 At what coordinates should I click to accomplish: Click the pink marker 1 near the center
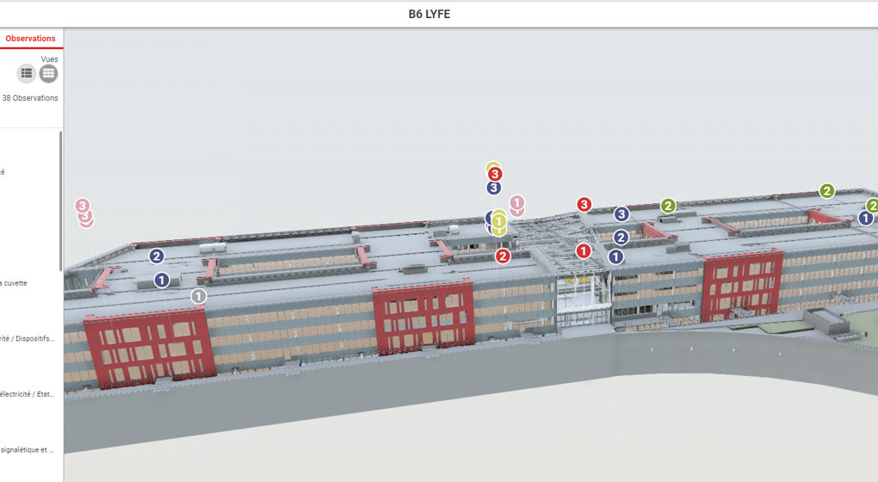click(516, 203)
